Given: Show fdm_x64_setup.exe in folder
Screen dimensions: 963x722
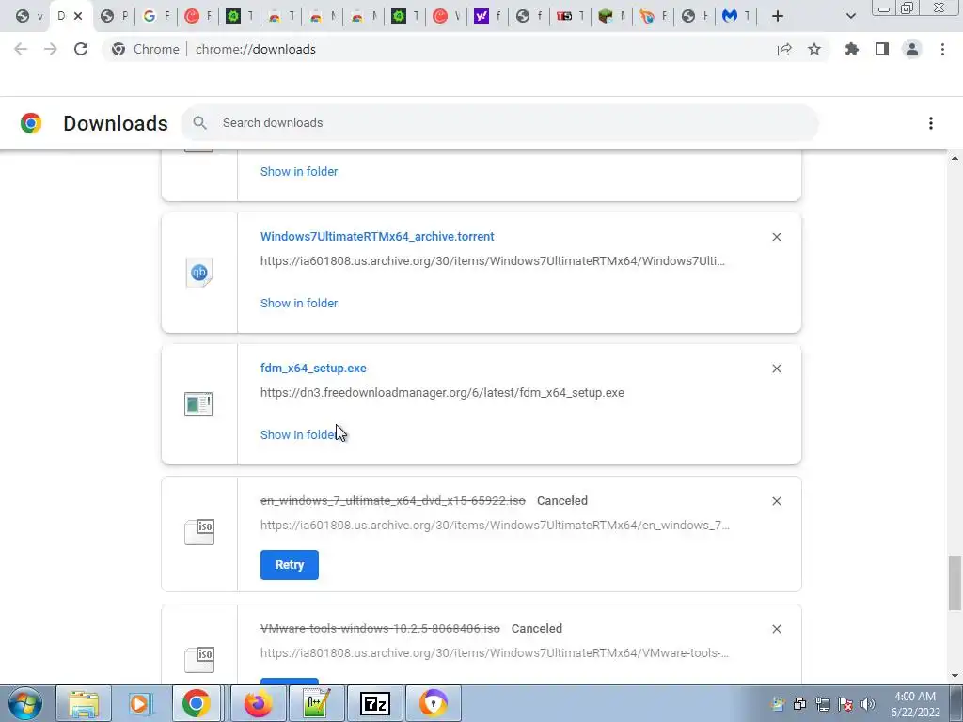Looking at the screenshot, I should [x=299, y=434].
